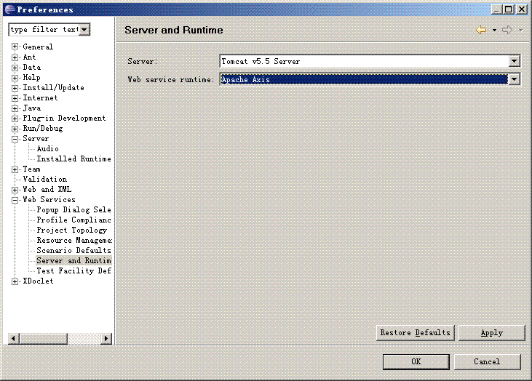
Task: Select Installed Runtimes under Server
Action: click(74, 159)
